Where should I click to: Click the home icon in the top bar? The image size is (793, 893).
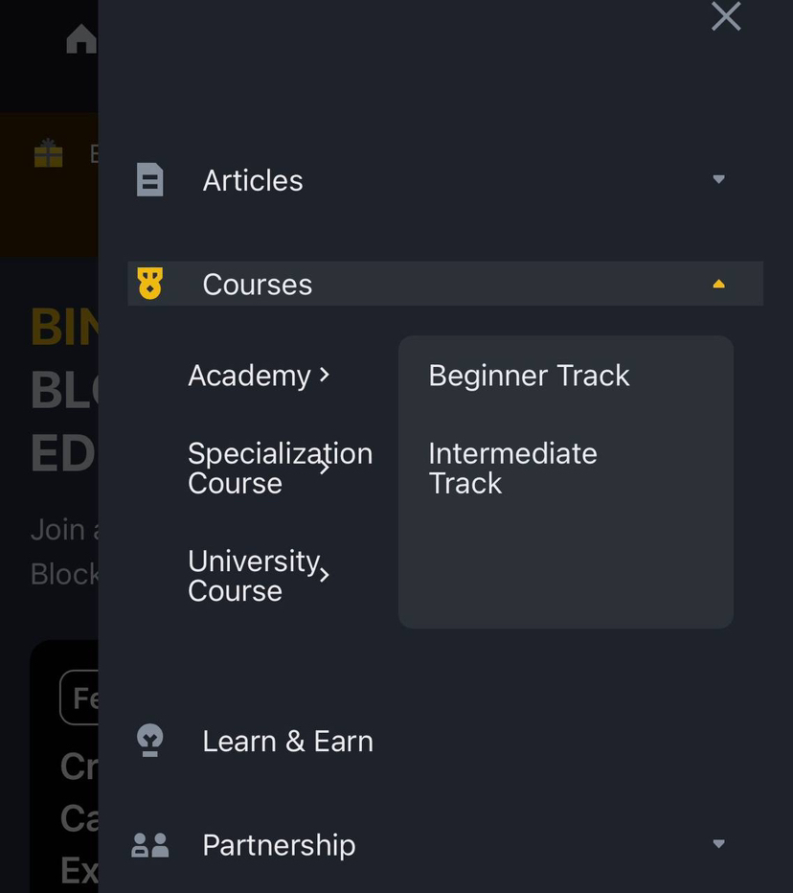click(80, 39)
